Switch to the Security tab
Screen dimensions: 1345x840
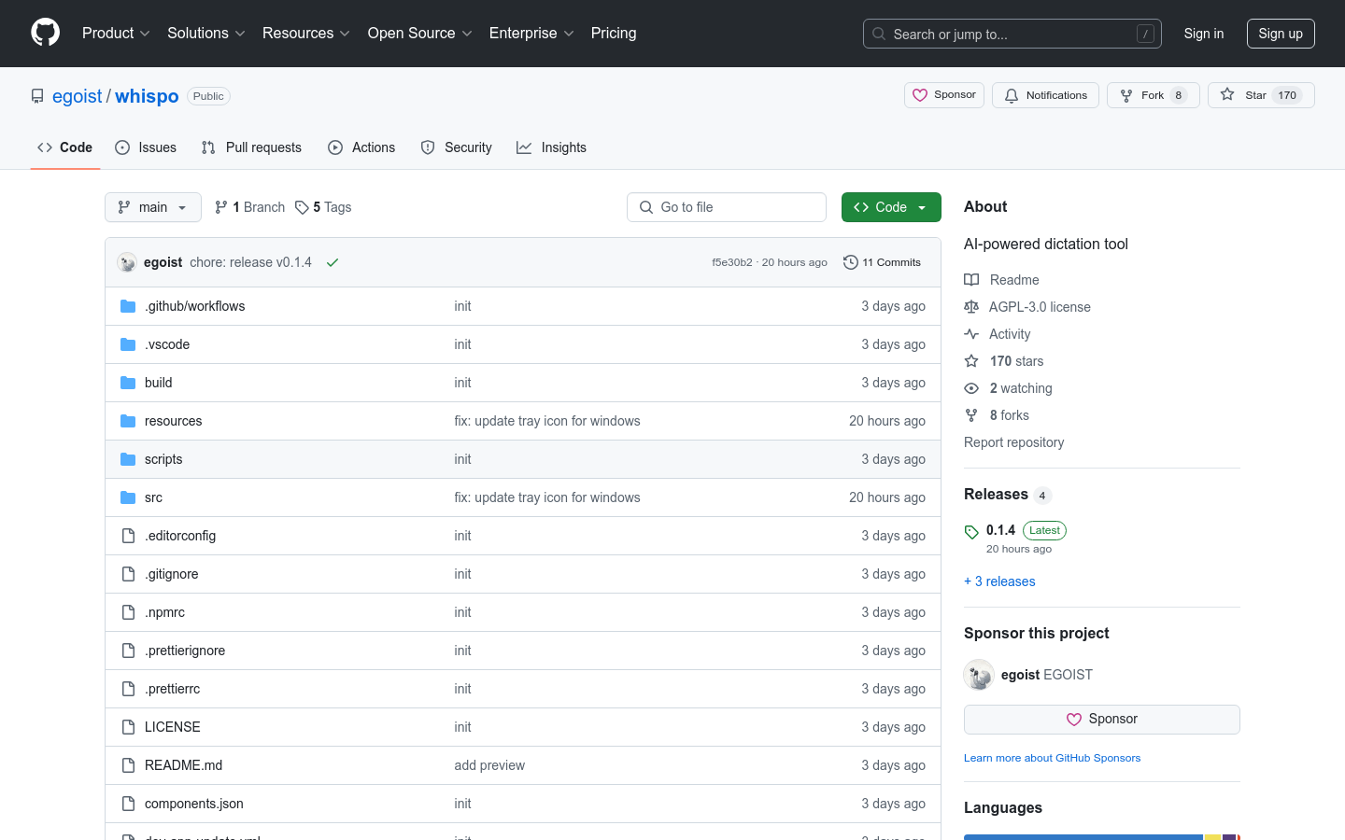(x=456, y=147)
